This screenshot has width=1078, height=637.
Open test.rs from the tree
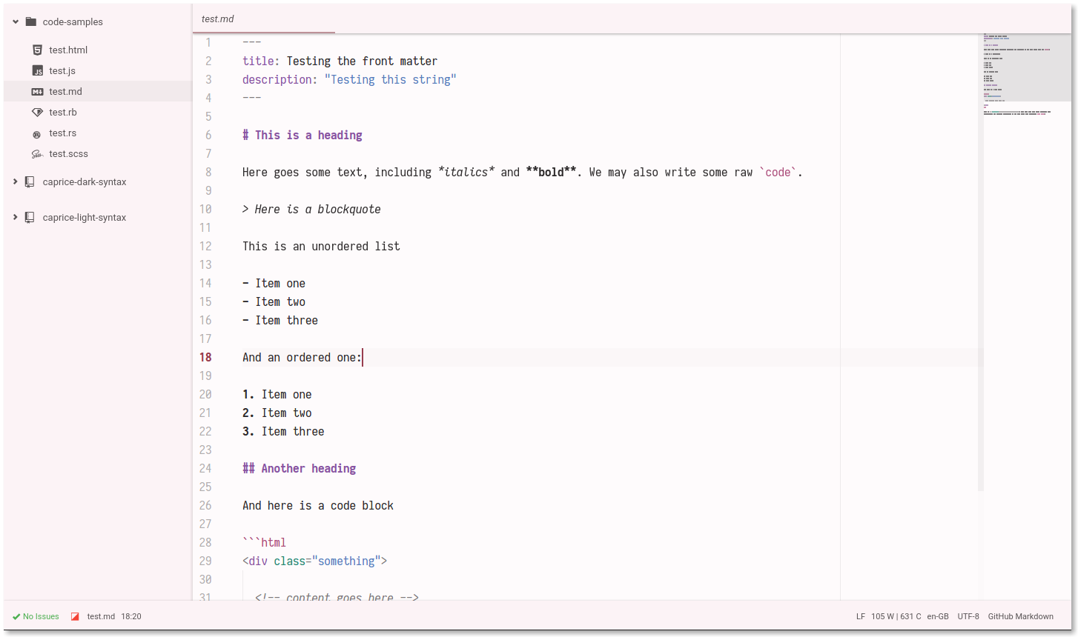click(x=63, y=133)
